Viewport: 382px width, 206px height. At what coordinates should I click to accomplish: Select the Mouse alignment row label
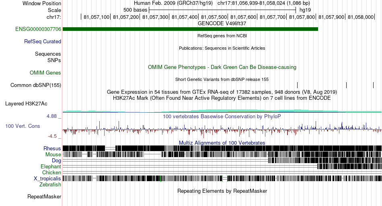tap(53, 155)
